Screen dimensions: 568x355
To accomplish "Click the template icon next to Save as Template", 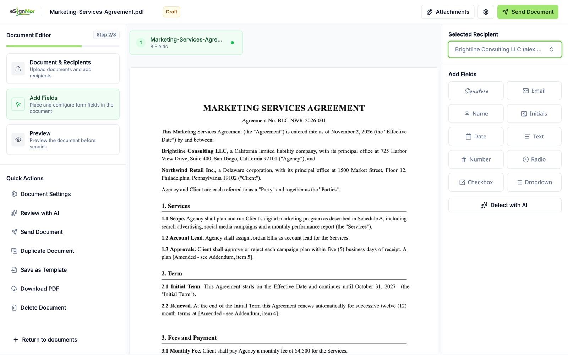I will [14, 270].
